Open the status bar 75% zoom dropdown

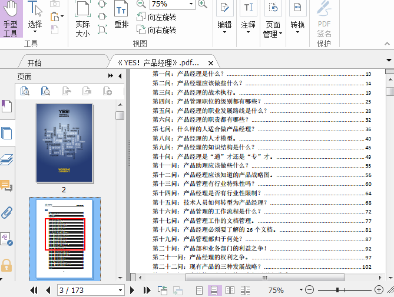pos(301,290)
